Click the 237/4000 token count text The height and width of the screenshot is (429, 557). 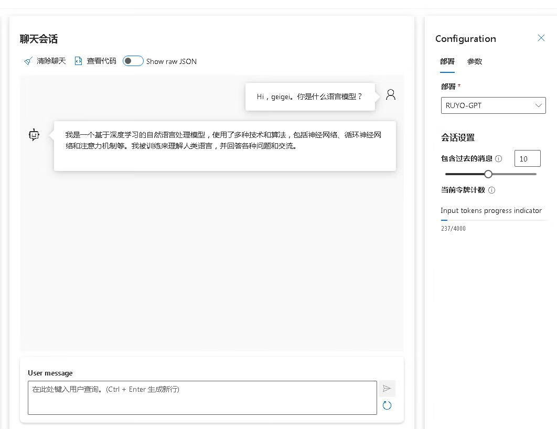coord(453,229)
